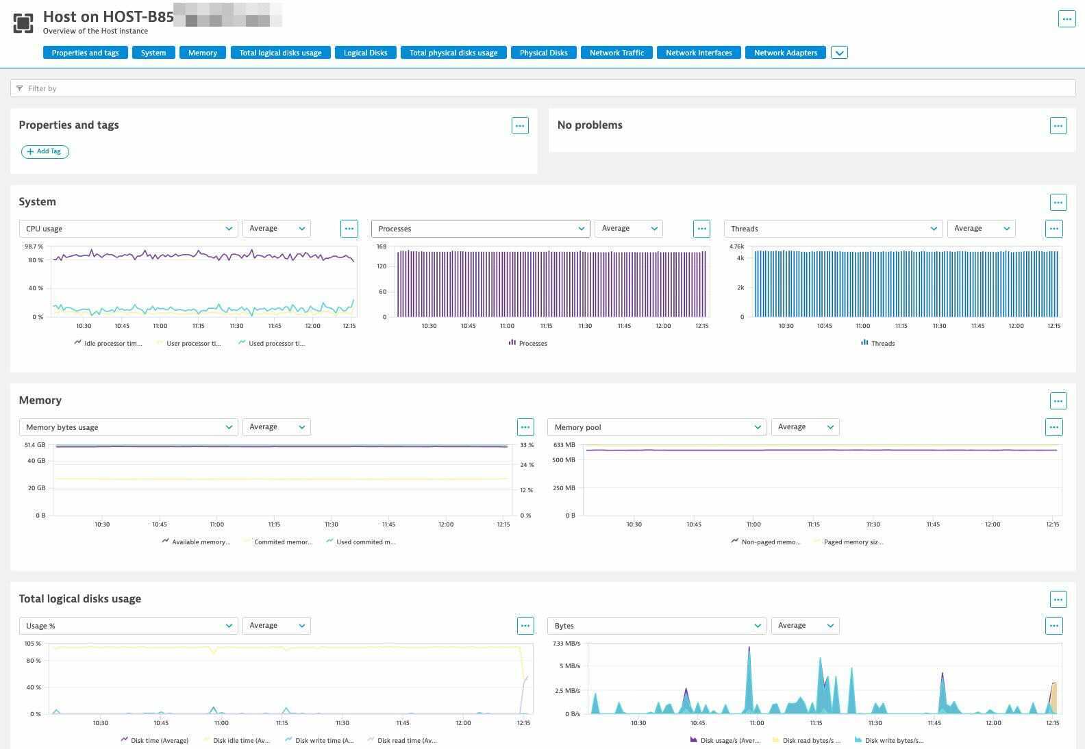Image resolution: width=1085 pixels, height=749 pixels.
Task: Jump to Total logical disks usage tab
Action: [x=281, y=53]
